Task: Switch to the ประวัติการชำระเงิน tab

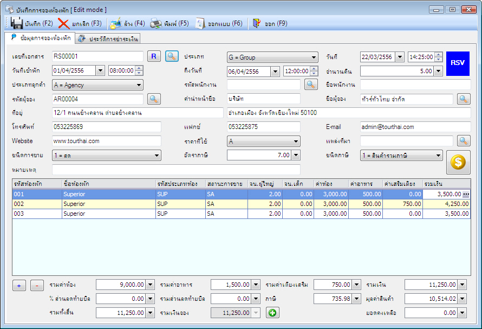Action: pos(108,39)
